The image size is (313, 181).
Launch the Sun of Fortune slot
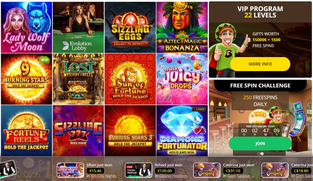tap(130, 79)
